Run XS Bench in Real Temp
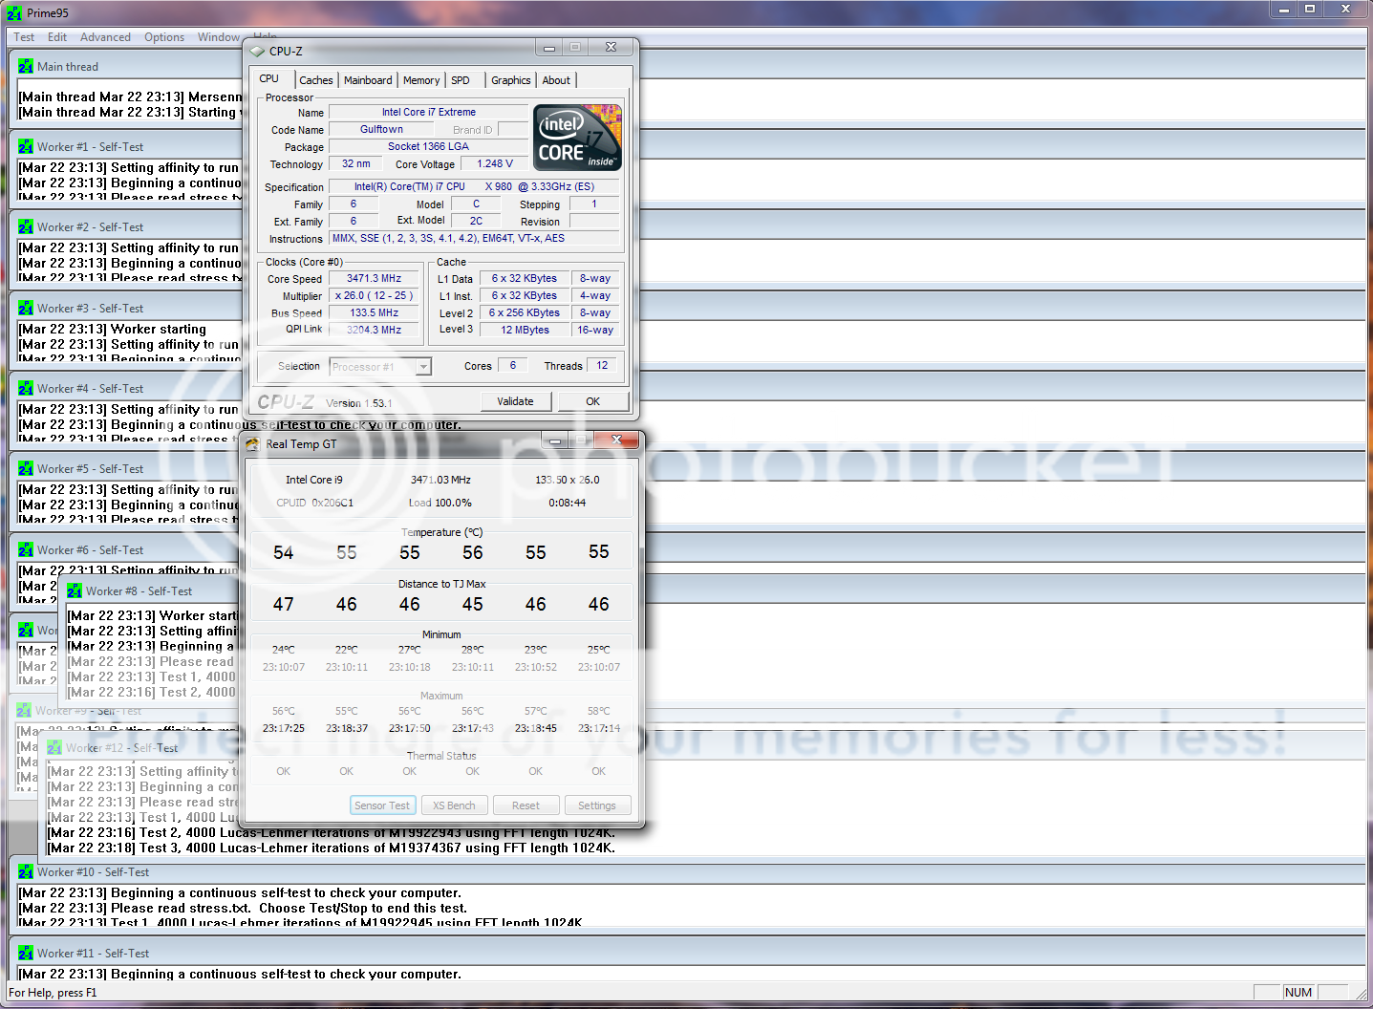 pyautogui.click(x=454, y=805)
